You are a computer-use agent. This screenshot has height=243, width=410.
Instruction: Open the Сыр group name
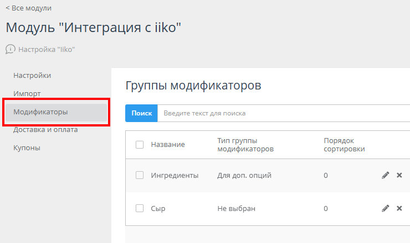[x=158, y=208]
